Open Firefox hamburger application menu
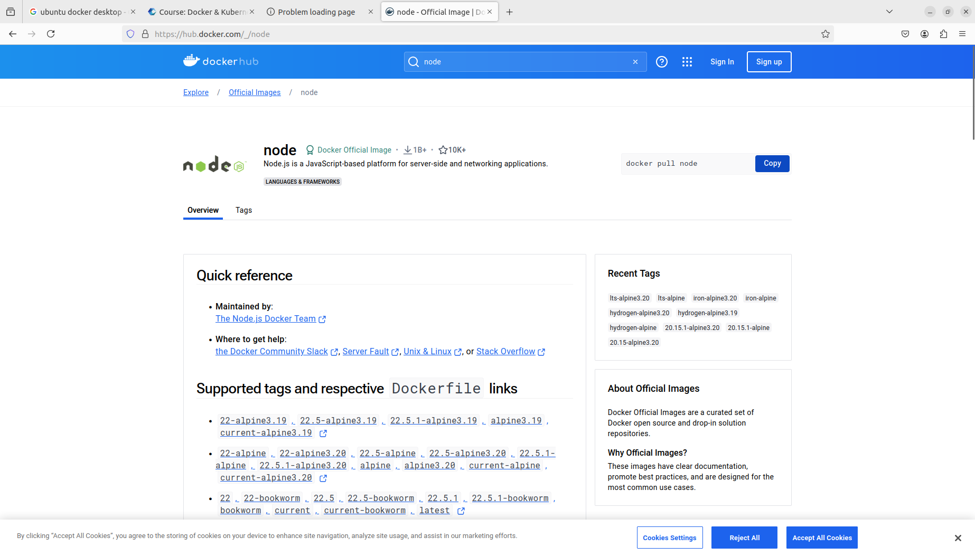Screen dimensions: 975x556 (x=962, y=34)
